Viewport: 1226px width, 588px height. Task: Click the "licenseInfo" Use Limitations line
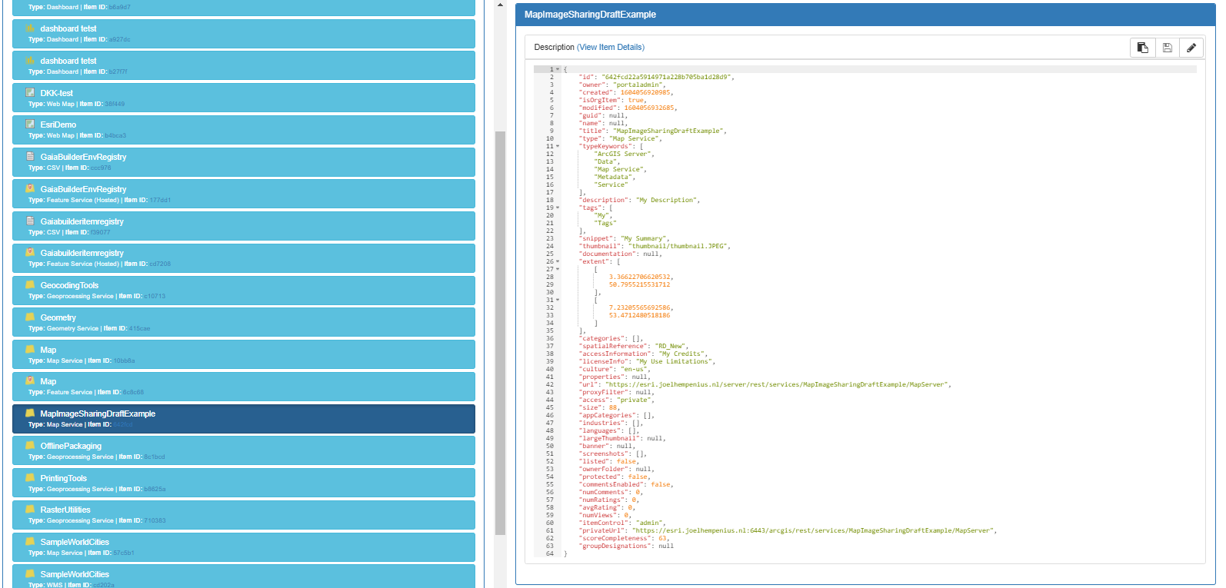click(648, 361)
